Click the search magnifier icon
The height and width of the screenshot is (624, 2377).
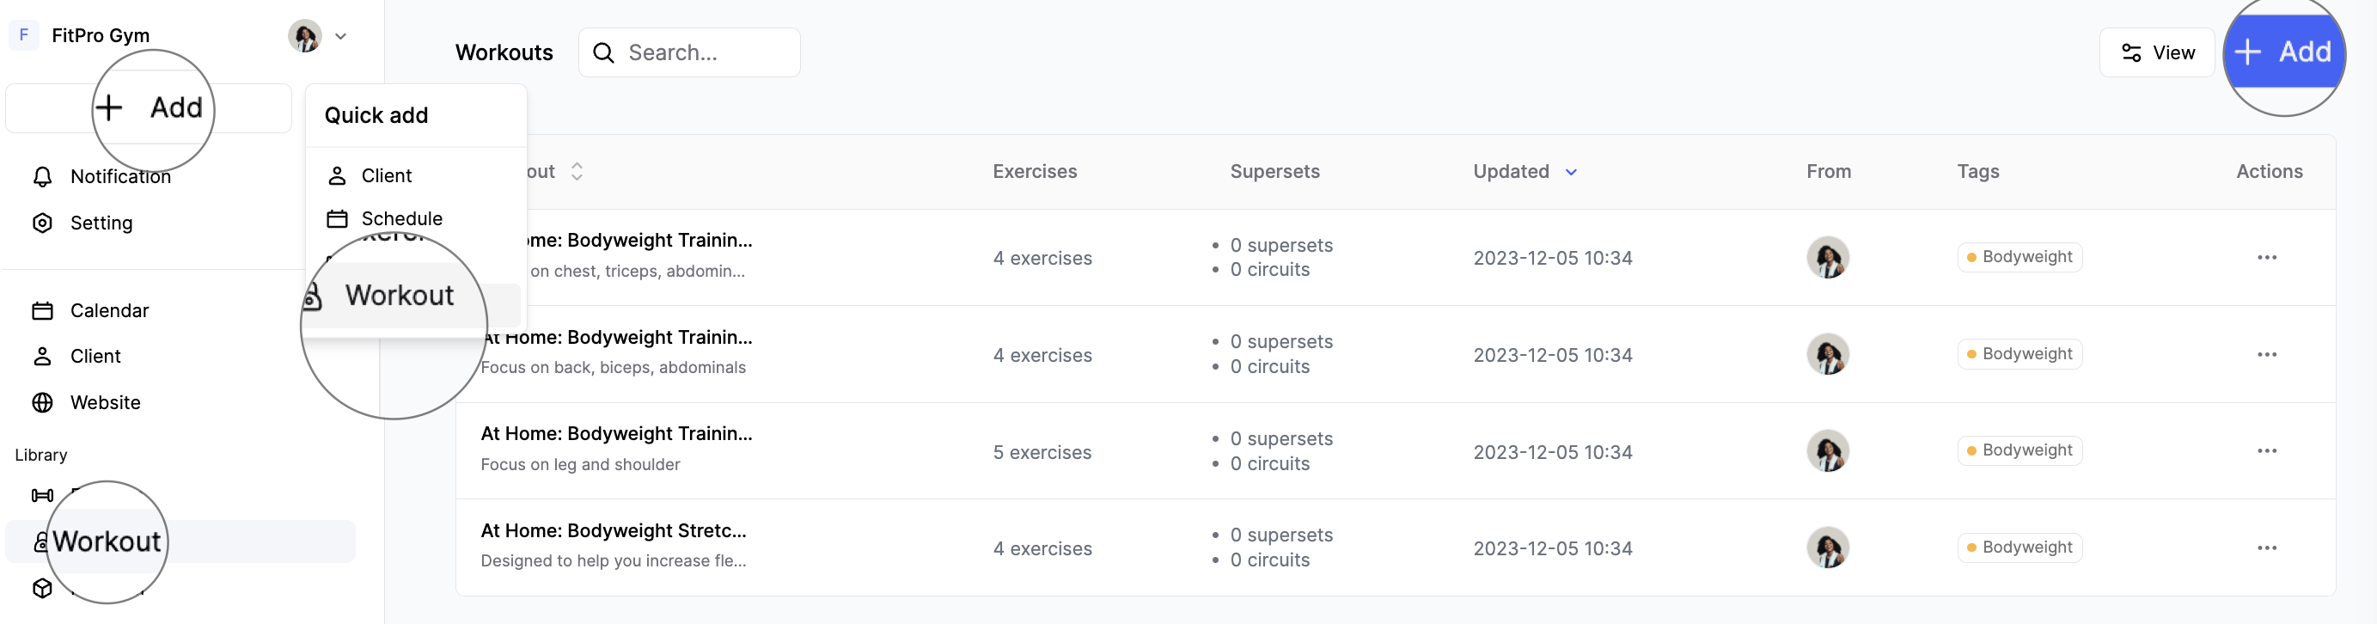pyautogui.click(x=603, y=53)
